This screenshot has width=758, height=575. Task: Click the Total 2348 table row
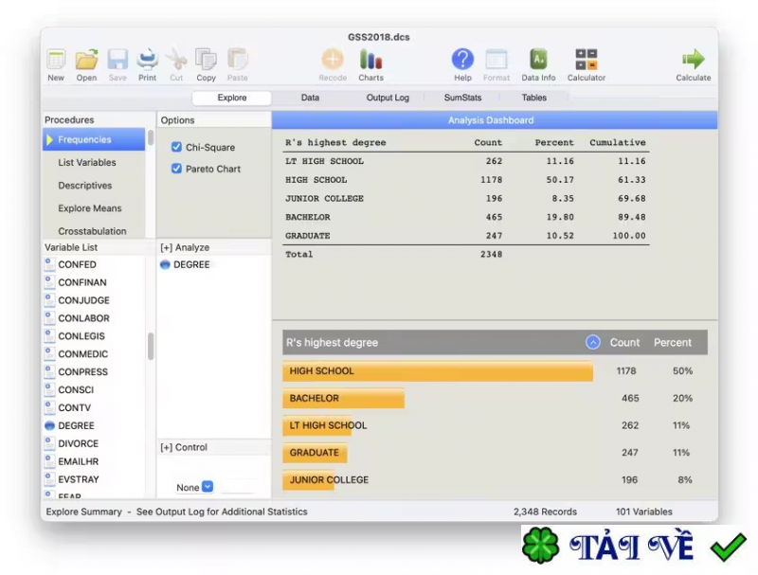(x=465, y=254)
